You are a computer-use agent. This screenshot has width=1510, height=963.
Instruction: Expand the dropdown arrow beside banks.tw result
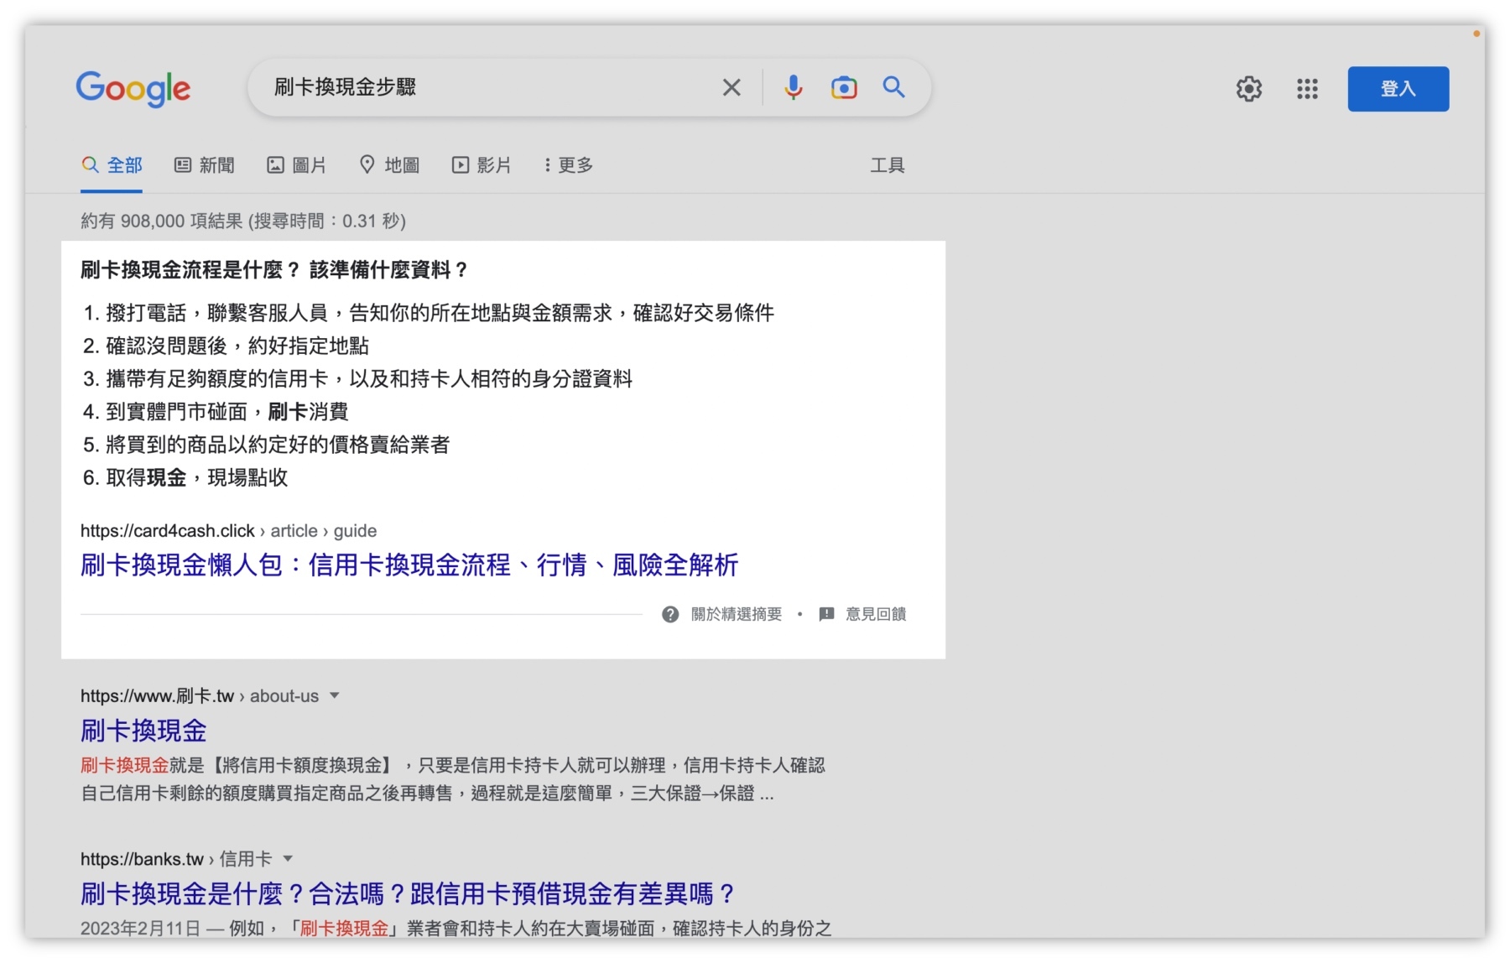(x=287, y=858)
